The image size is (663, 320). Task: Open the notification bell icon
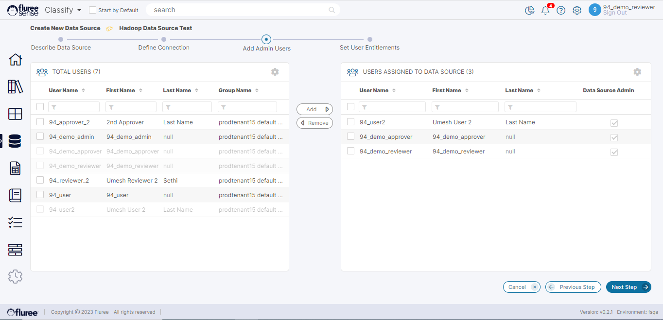coord(545,10)
